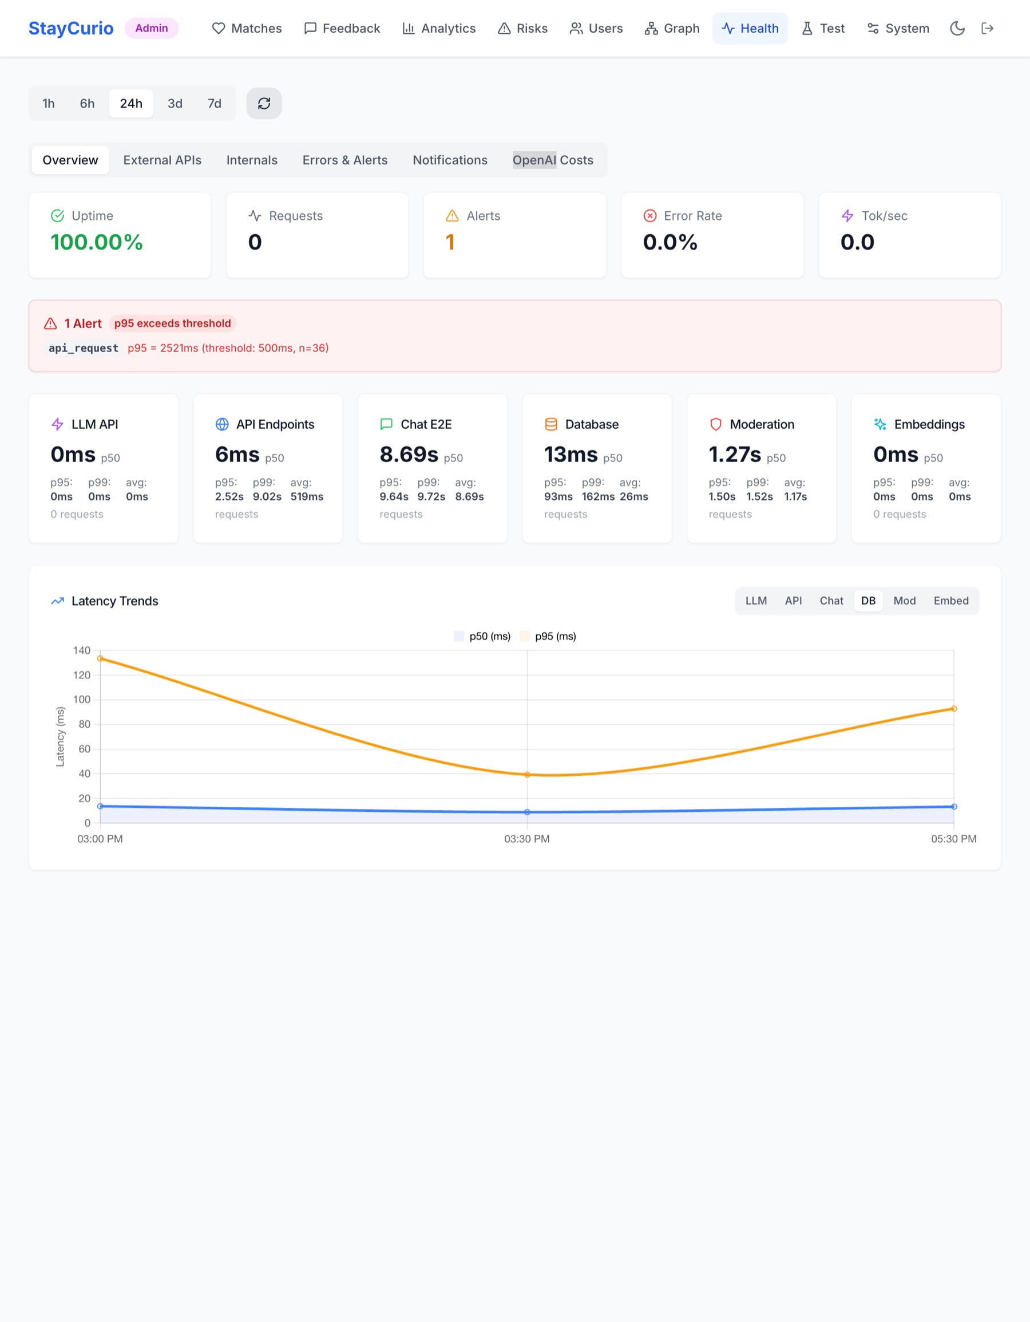Click the Alerts card warning icon

(x=452, y=215)
